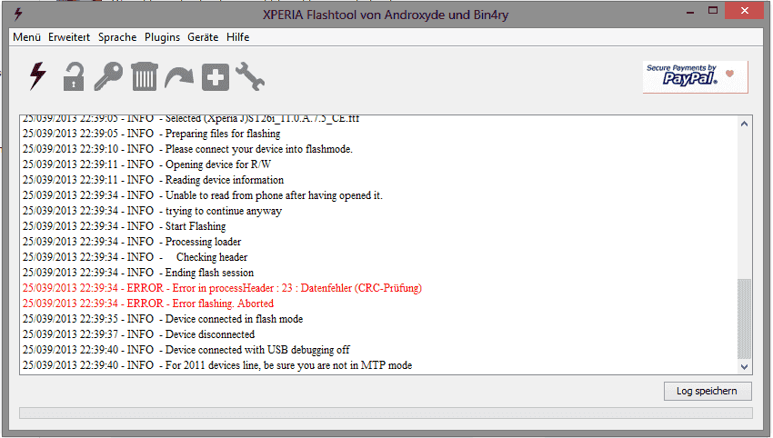
Task: Click red error line 'Error flashing. Aborted'
Action: (148, 304)
